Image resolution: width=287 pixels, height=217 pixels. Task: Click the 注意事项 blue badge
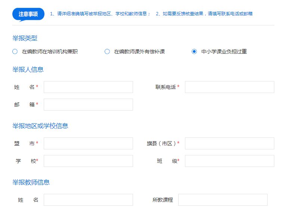click(x=28, y=14)
